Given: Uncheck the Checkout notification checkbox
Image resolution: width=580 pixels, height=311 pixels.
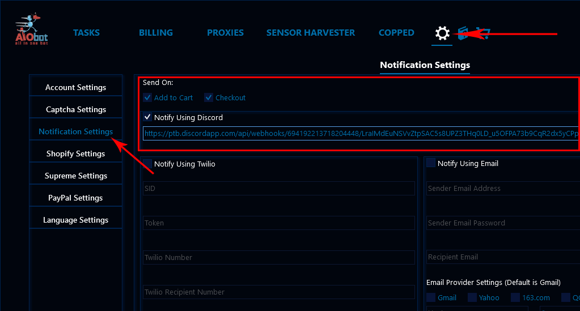Looking at the screenshot, I should pos(209,97).
